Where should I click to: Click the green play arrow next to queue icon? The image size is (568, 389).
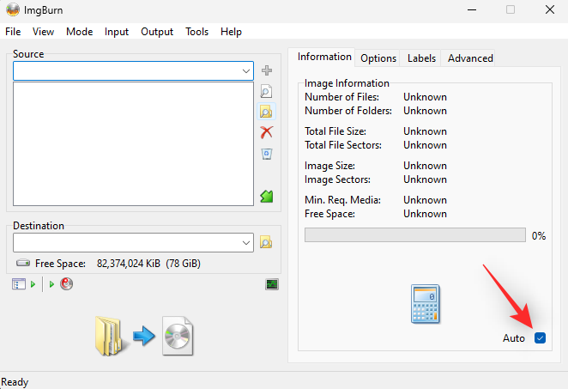pos(33,284)
